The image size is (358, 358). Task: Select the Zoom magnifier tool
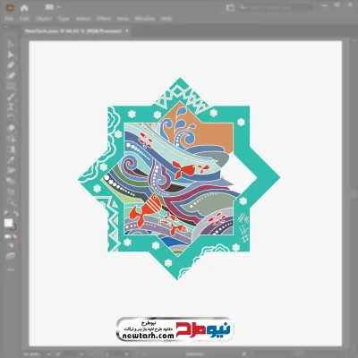(11, 202)
